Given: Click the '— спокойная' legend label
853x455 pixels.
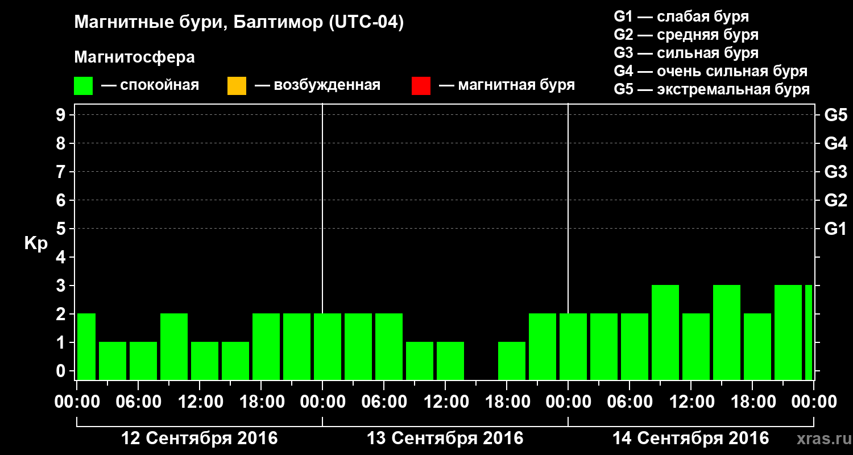Looking at the screenshot, I should (150, 85).
